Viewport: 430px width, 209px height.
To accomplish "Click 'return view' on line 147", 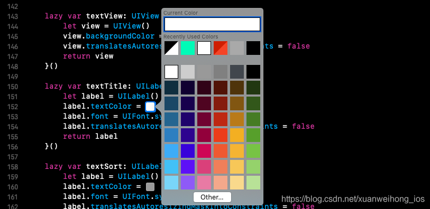I will (88, 56).
